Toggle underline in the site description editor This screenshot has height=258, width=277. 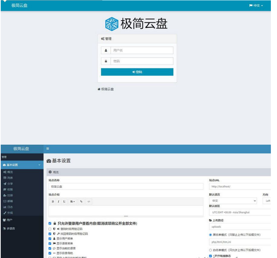coord(64,202)
